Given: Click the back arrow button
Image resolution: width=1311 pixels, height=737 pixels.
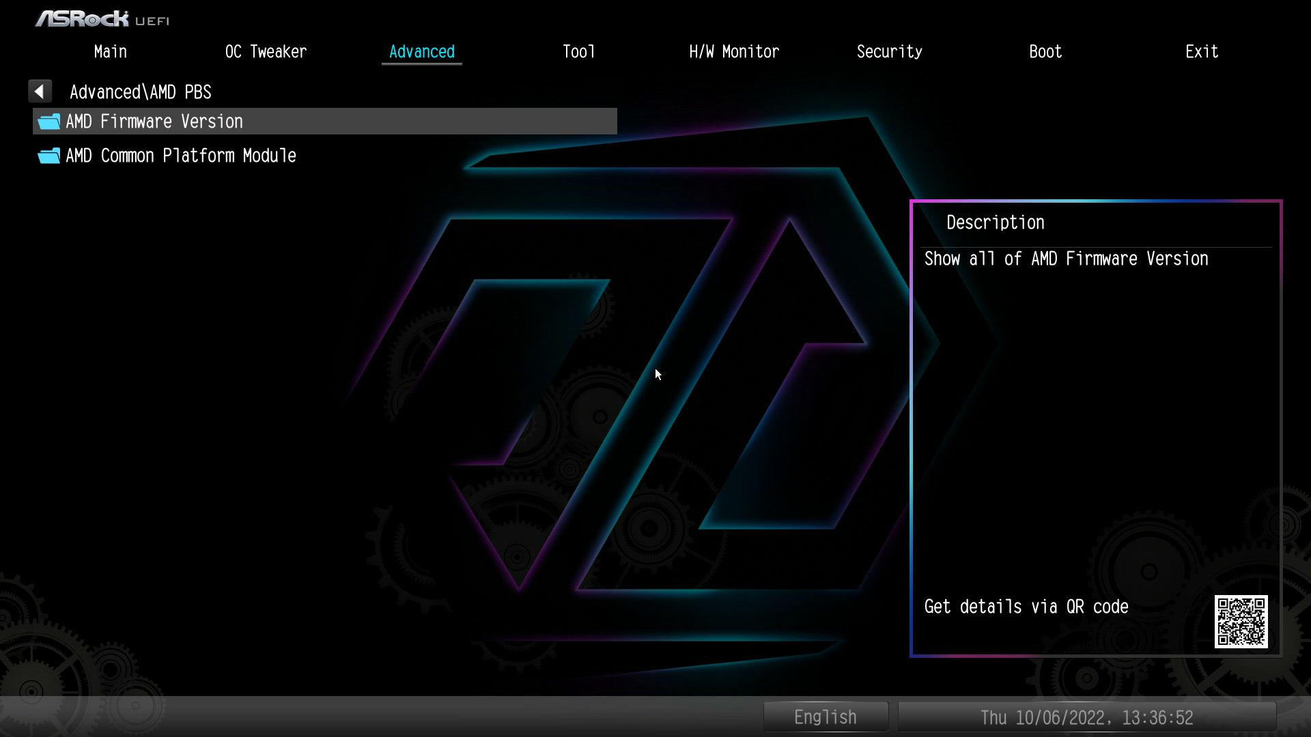Looking at the screenshot, I should click(x=40, y=91).
